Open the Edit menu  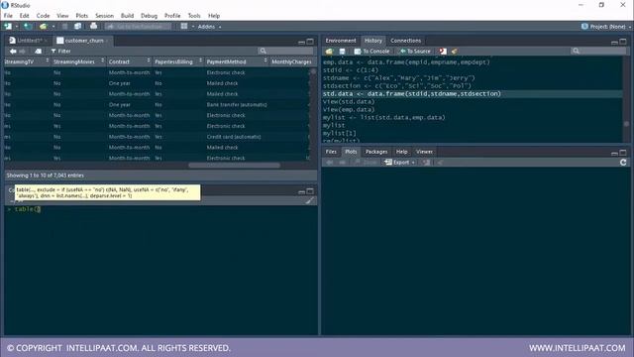[x=24, y=16]
